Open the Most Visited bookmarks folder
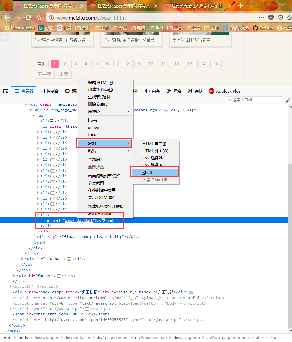The image size is (292, 342). pyautogui.click(x=19, y=28)
